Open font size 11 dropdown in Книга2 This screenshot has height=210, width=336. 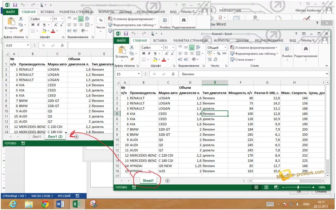point(173,48)
